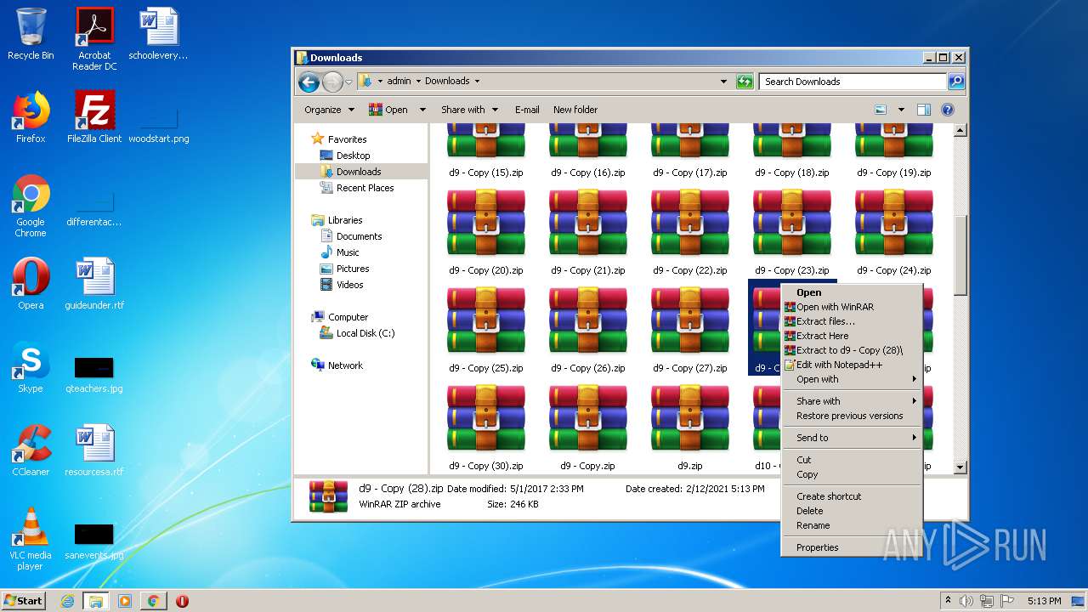This screenshot has height=612, width=1088.
Task: Select the d9.zip archive
Action: 690,428
